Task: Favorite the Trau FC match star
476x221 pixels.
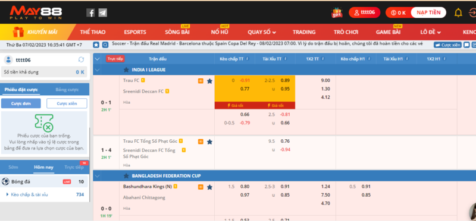Action: click(x=209, y=81)
